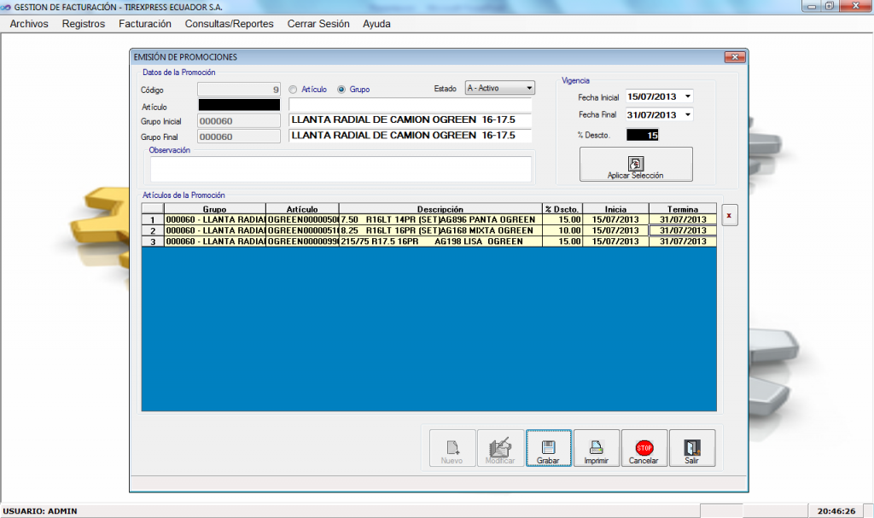
Task: Open the Facturación menu
Action: click(x=145, y=24)
